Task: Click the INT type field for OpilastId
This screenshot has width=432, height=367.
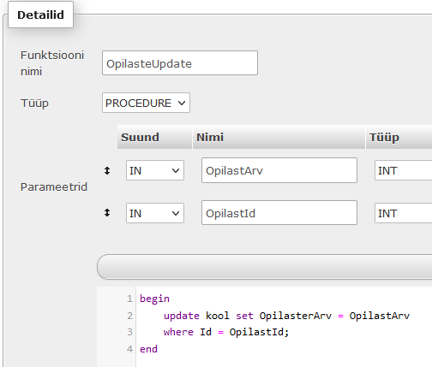Action: click(403, 213)
